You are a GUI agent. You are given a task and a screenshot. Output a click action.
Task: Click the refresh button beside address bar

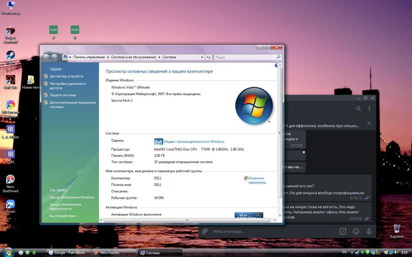pyautogui.click(x=209, y=57)
